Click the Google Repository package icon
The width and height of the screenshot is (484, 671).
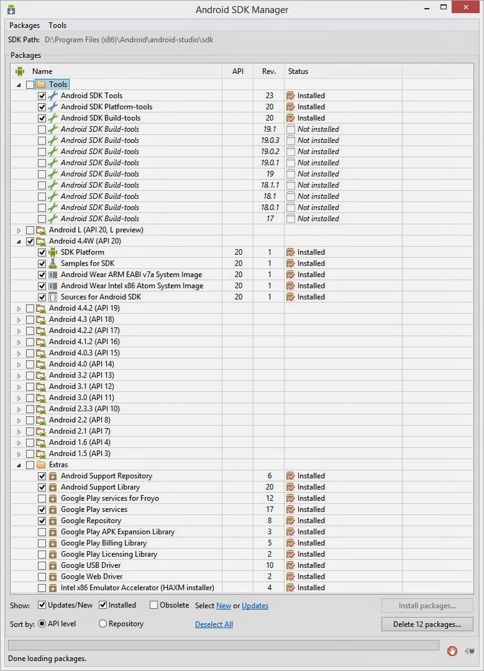pyautogui.click(x=53, y=521)
